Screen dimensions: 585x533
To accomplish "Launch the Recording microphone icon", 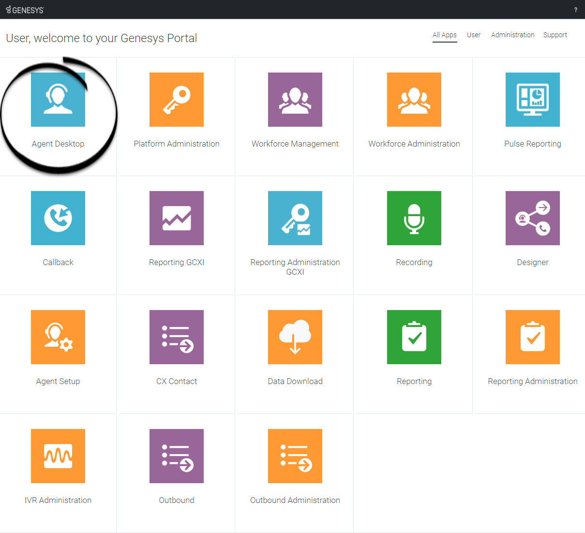I will coord(414,218).
